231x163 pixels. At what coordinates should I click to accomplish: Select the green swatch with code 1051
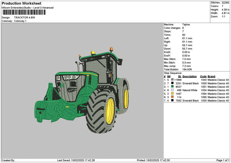point(171,86)
